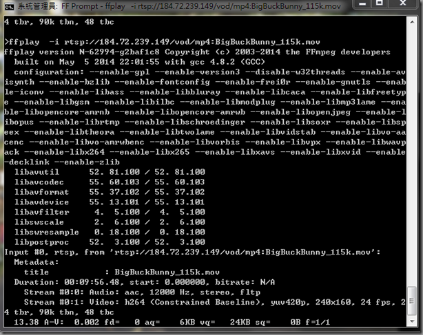Screen dimensions: 423x335
Task: Click the '--enable-libx264' configuration flag
Action: coord(65,152)
